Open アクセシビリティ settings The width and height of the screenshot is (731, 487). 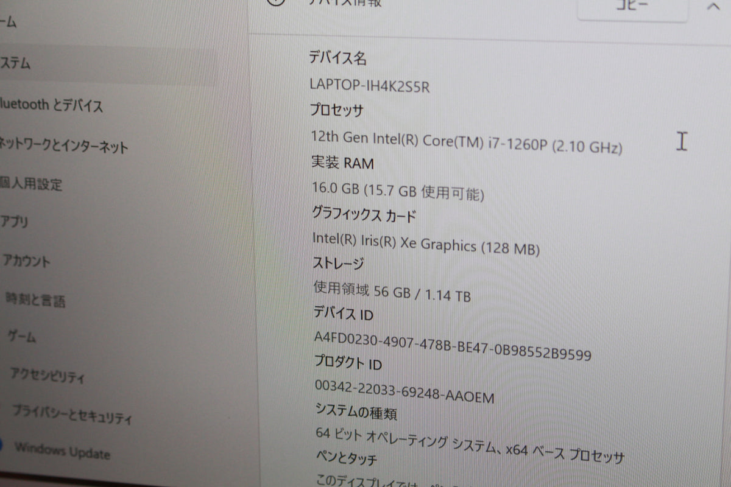tap(48, 375)
